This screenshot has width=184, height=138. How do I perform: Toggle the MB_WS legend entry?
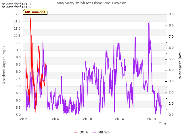coord(101,132)
